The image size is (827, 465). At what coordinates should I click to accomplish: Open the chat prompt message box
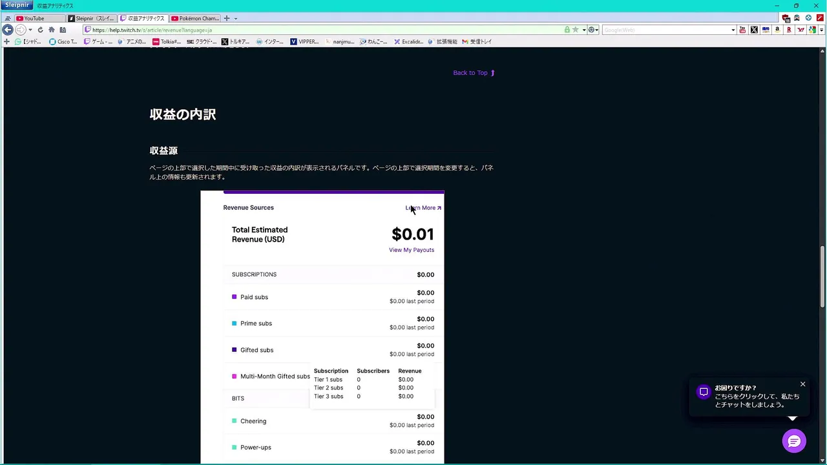pyautogui.click(x=749, y=397)
